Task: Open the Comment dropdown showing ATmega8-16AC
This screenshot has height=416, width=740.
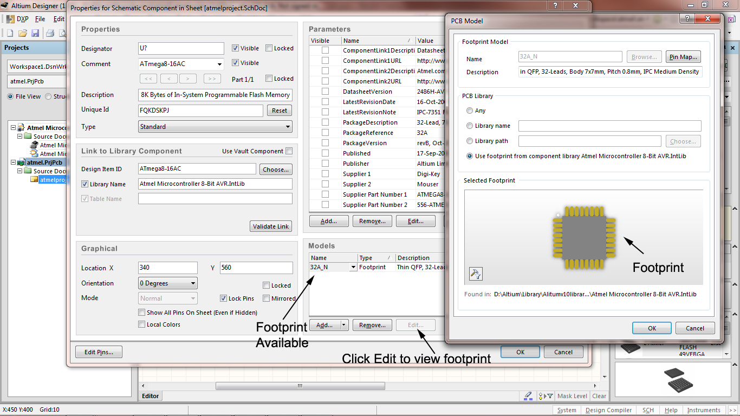Action: click(219, 64)
